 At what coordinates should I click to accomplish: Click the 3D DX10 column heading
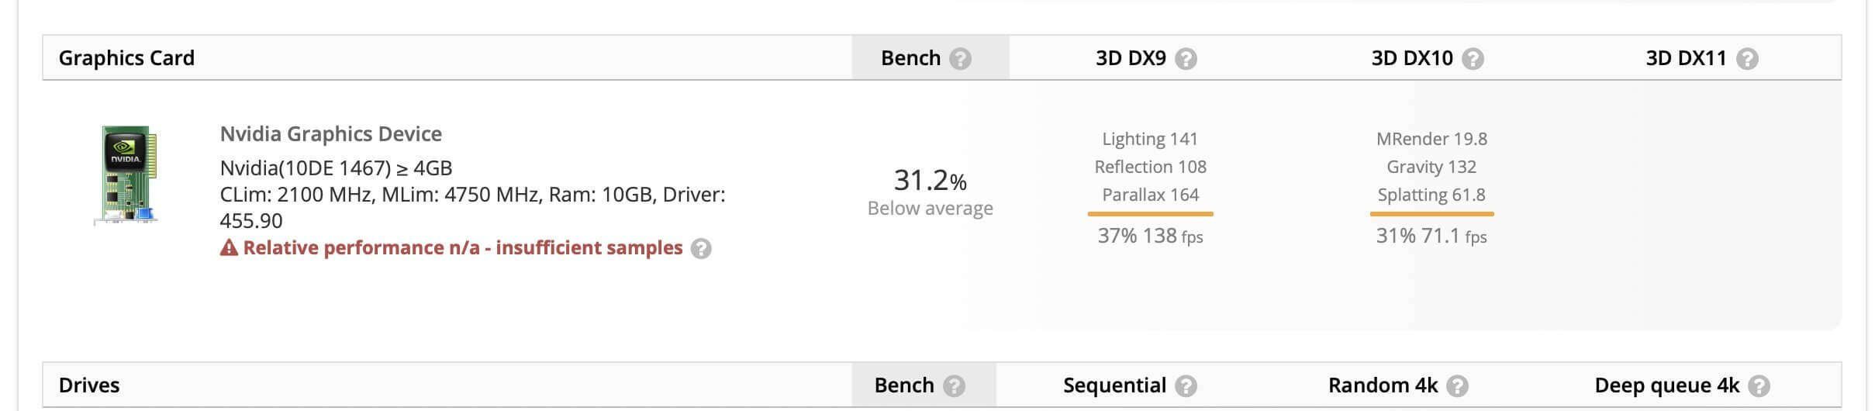1411,58
